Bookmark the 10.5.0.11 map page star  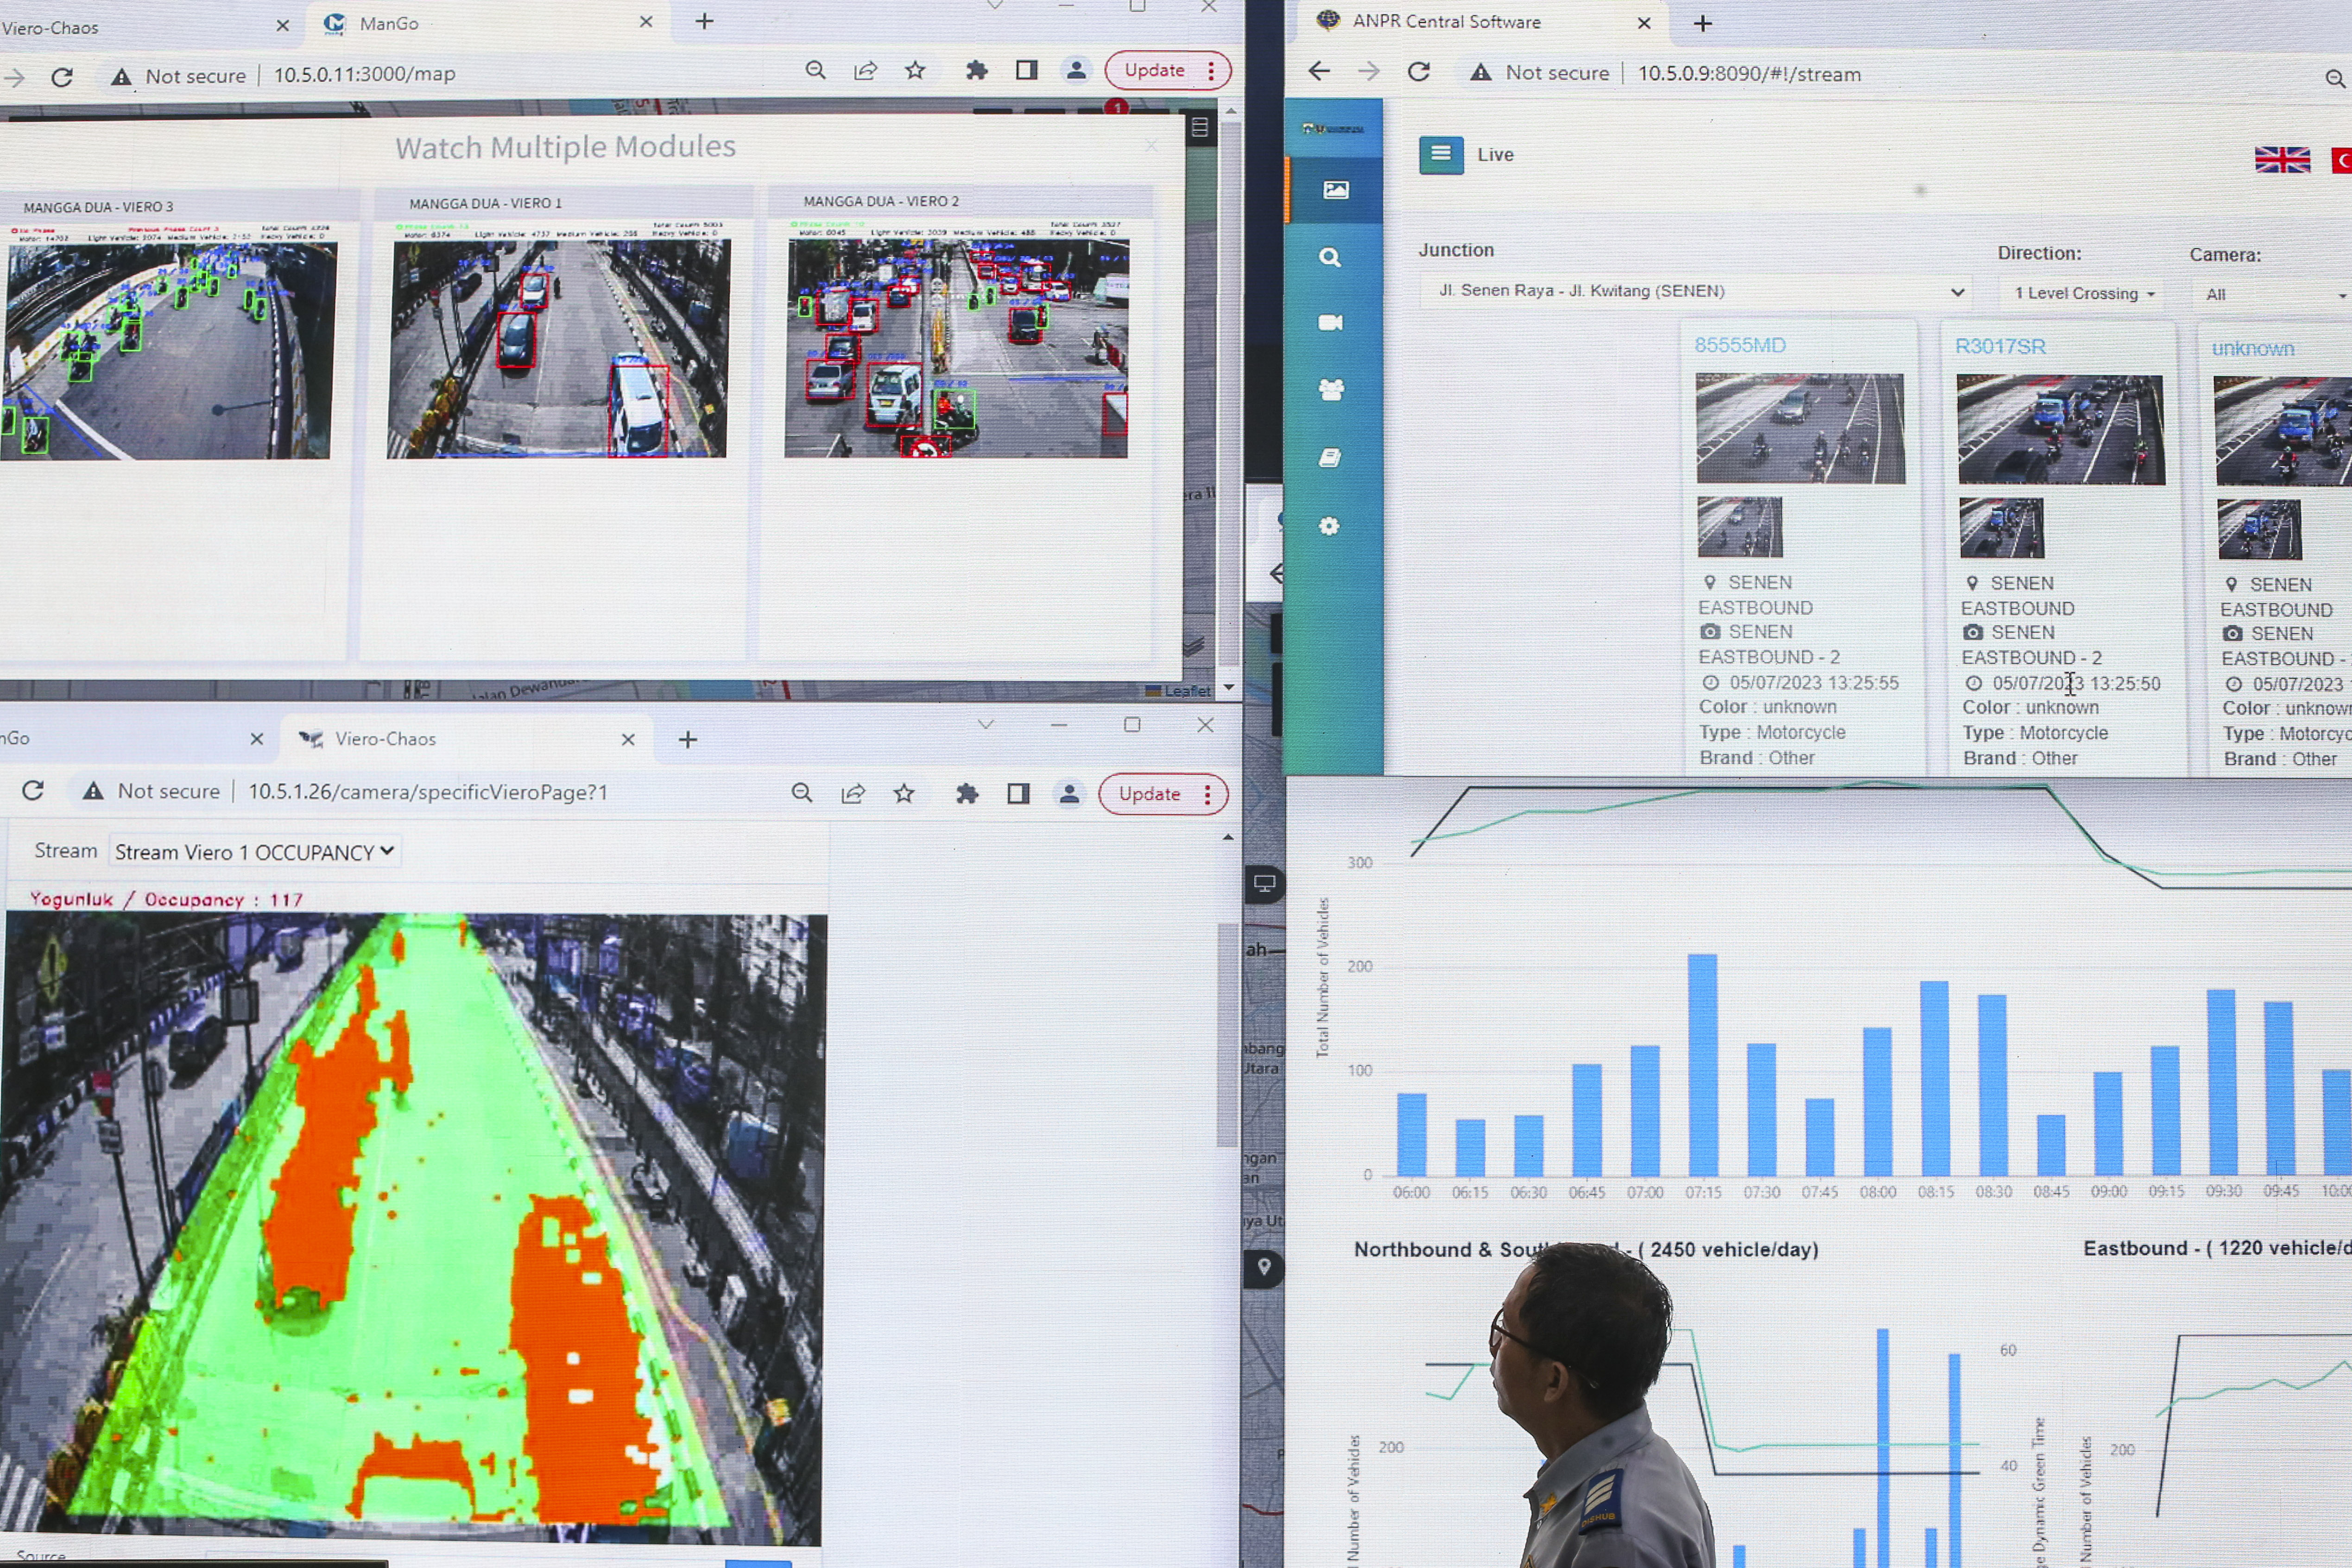tap(914, 70)
